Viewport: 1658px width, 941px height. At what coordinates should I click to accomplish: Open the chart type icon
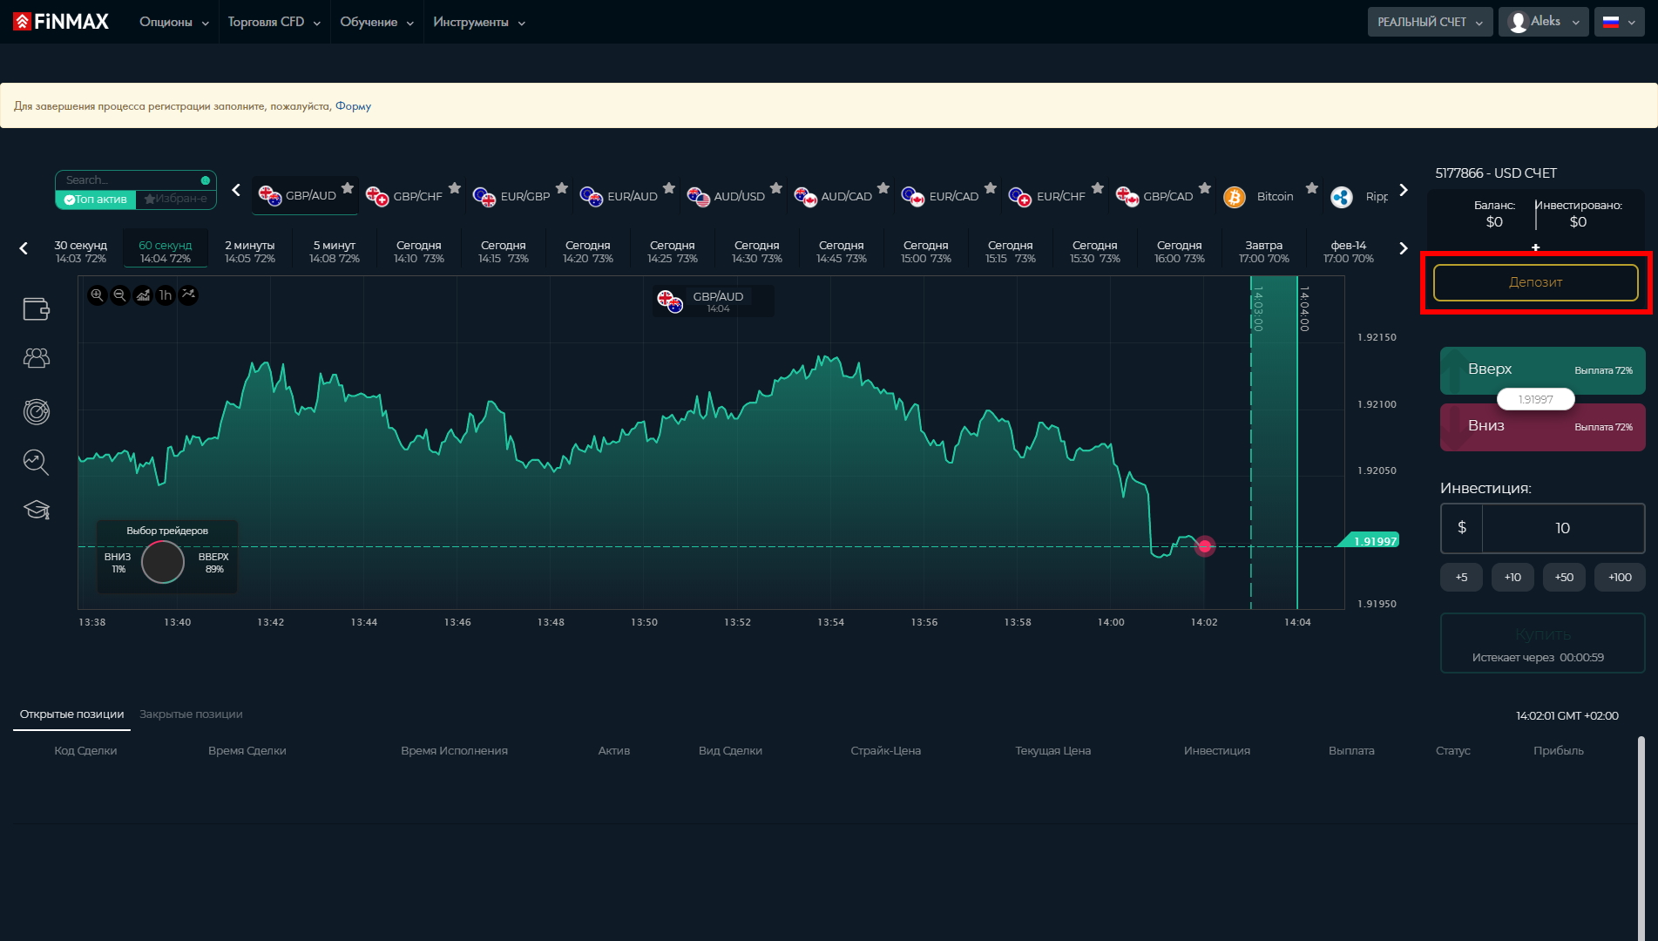[143, 295]
